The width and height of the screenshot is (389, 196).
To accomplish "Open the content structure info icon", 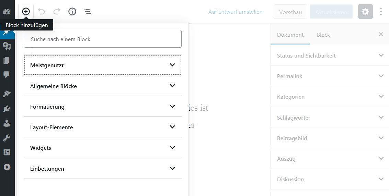I will pos(72,11).
